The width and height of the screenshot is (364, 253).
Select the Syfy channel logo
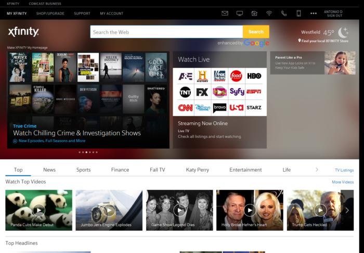(x=237, y=92)
